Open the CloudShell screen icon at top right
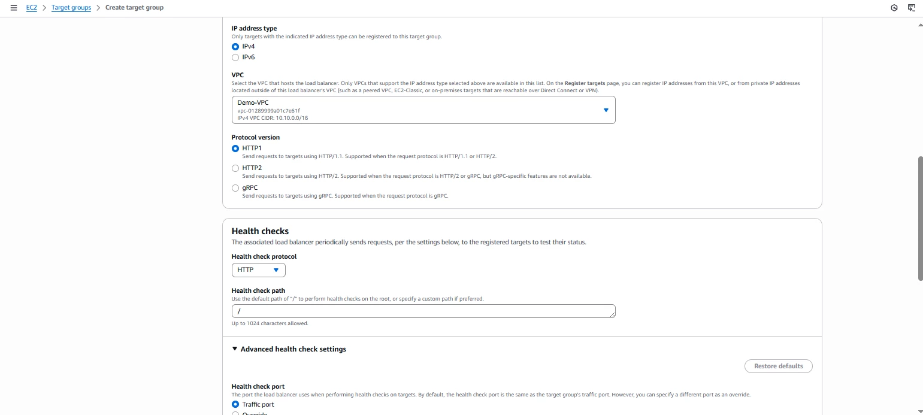Image resolution: width=923 pixels, height=415 pixels. pyautogui.click(x=912, y=8)
